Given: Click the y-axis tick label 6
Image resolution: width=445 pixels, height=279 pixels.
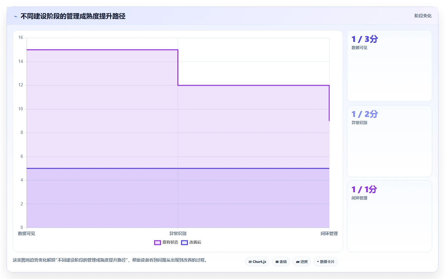Looking at the screenshot, I should [22, 157].
